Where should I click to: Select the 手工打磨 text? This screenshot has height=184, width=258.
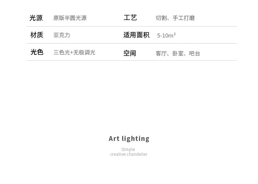pos(183,18)
